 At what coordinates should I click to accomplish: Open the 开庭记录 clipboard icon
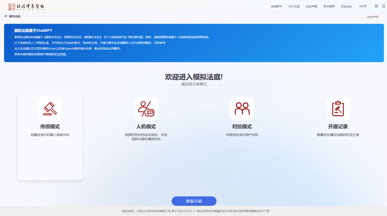[x=338, y=109]
